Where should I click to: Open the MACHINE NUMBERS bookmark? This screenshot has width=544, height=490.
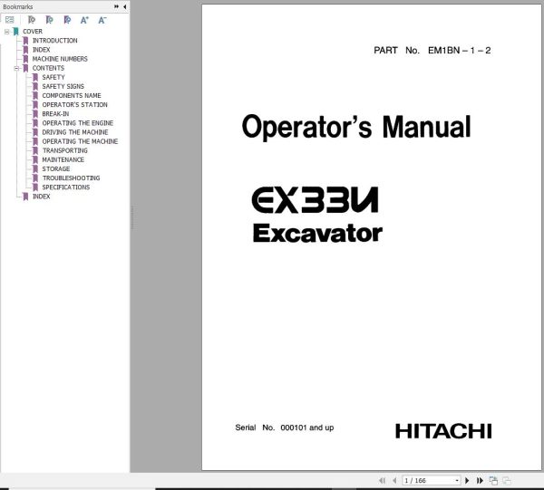click(60, 59)
